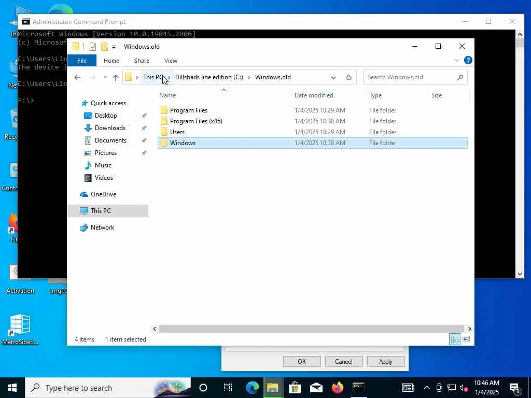Open Explorer Help via question mark icon
The height and width of the screenshot is (398, 531).
point(468,60)
